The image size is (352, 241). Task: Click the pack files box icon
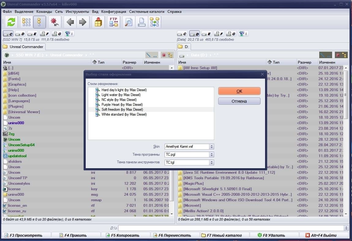(x=98, y=22)
